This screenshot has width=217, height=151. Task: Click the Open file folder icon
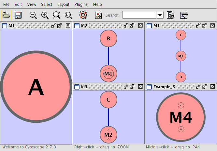point(6,15)
